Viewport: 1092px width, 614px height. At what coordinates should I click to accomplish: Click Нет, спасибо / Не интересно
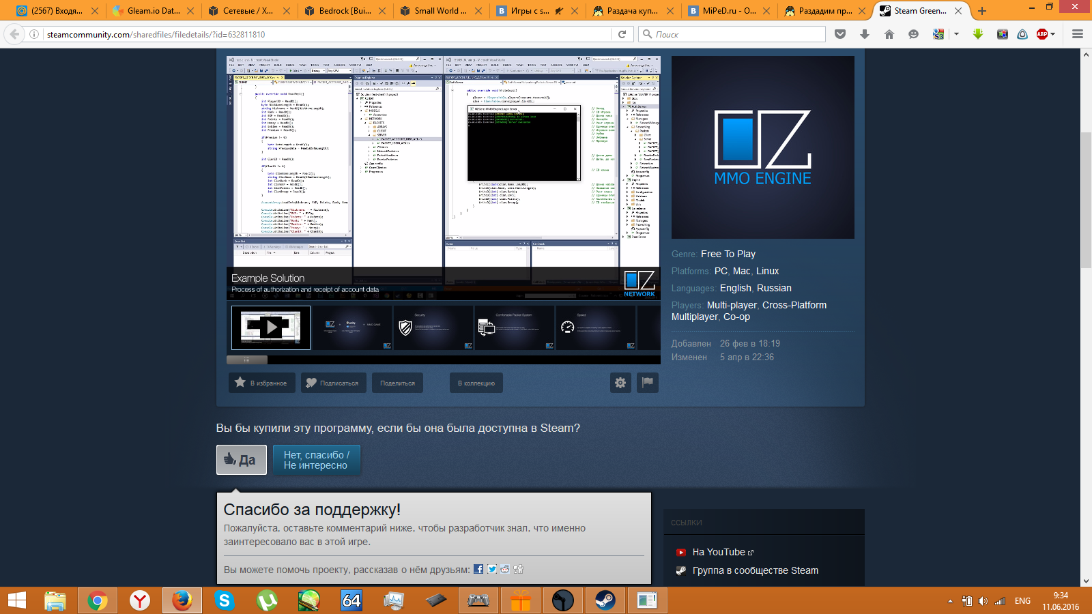(x=317, y=460)
